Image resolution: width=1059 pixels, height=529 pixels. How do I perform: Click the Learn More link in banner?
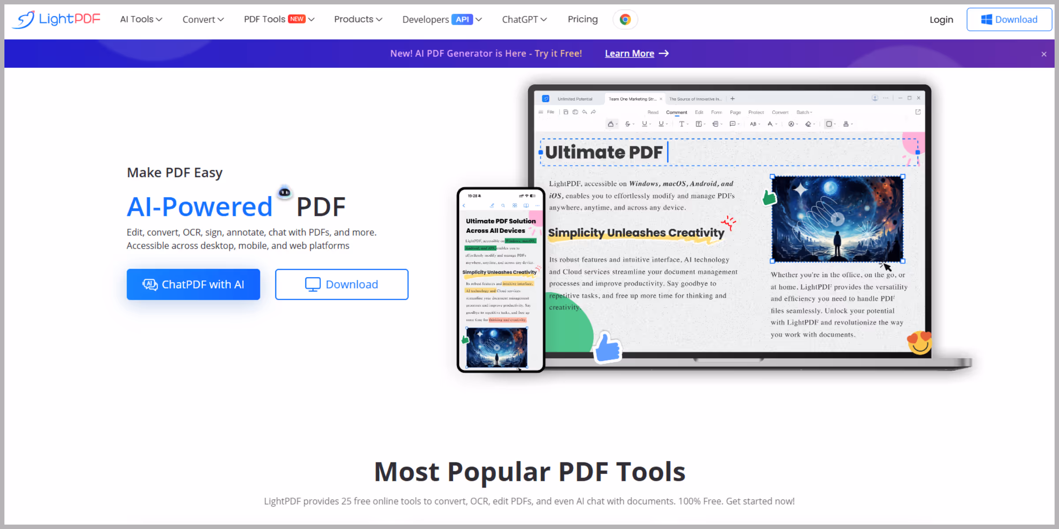pos(629,53)
